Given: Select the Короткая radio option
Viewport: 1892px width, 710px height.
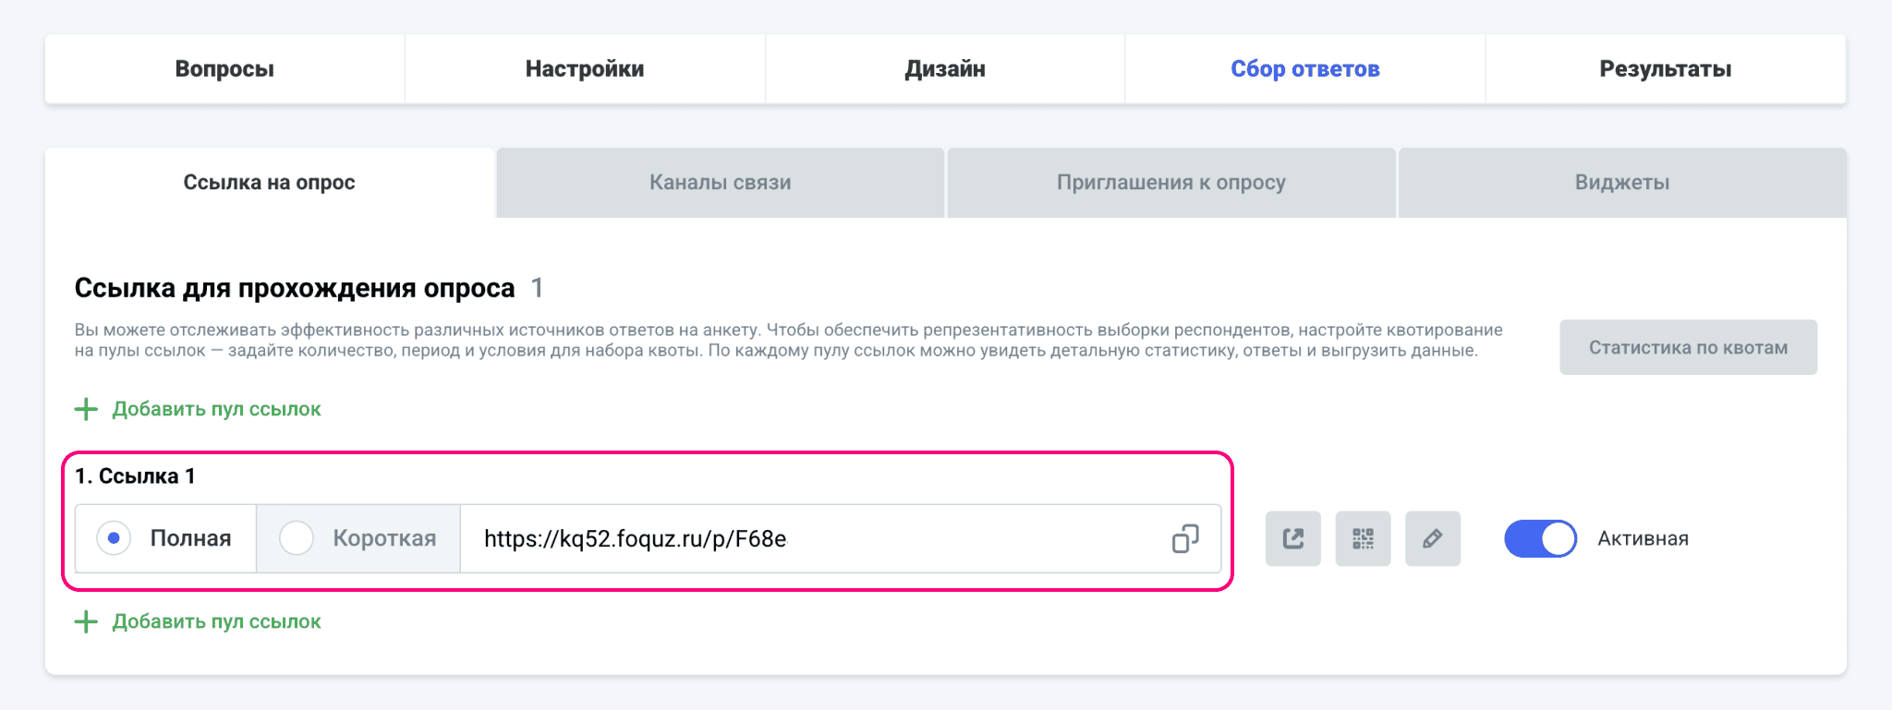Looking at the screenshot, I should click(297, 538).
